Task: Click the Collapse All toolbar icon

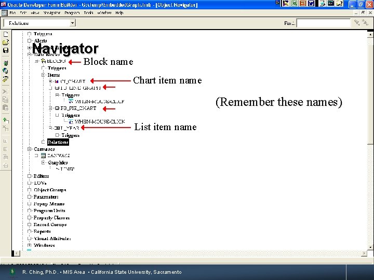Action: point(6,165)
